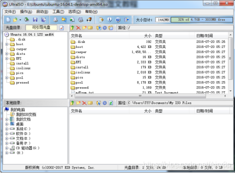Save the image with the floppy icon
Screen dimensions: 235x173
pyautogui.click(x=35, y=20)
